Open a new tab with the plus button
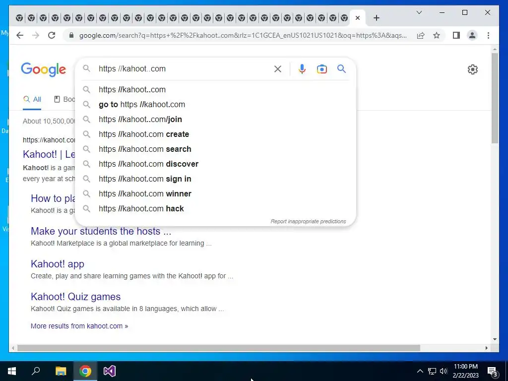This screenshot has height=381, width=508. 376,18
